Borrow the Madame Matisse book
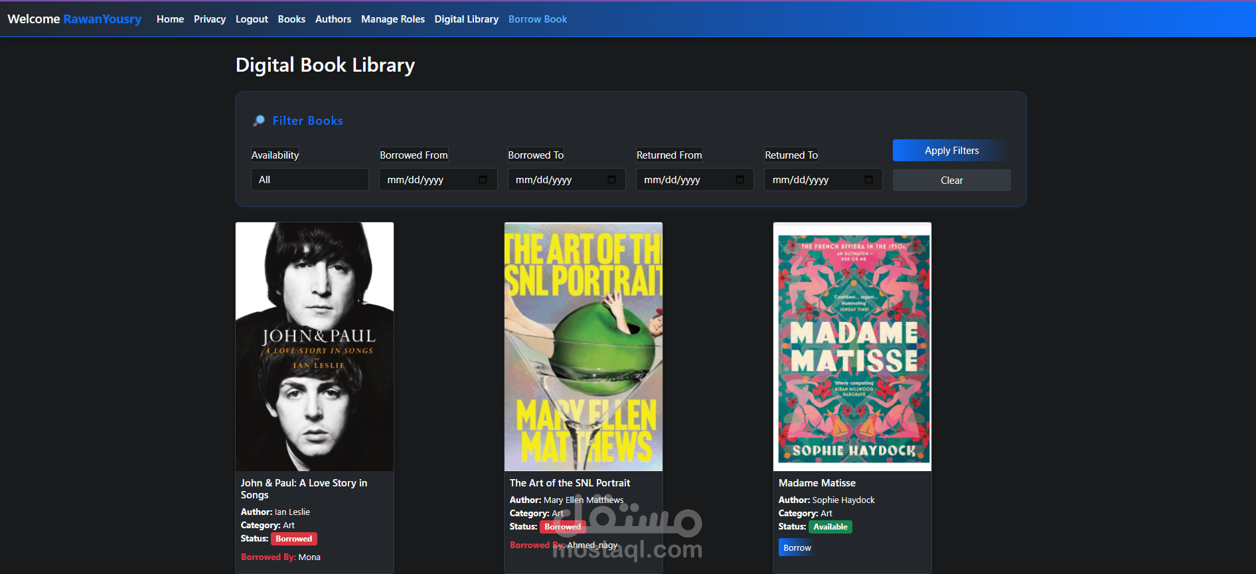This screenshot has width=1256, height=574. coord(797,547)
